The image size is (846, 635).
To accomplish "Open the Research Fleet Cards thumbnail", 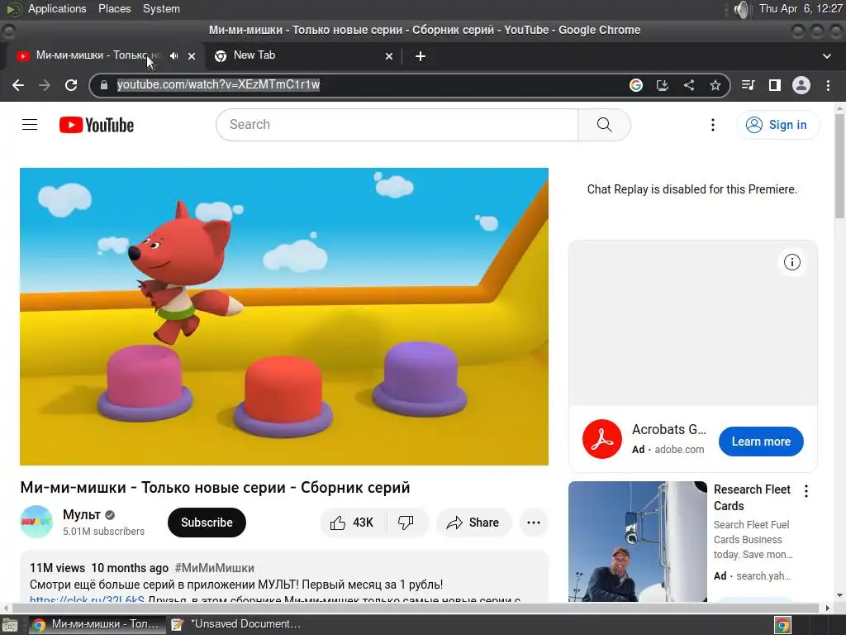I will [638, 542].
